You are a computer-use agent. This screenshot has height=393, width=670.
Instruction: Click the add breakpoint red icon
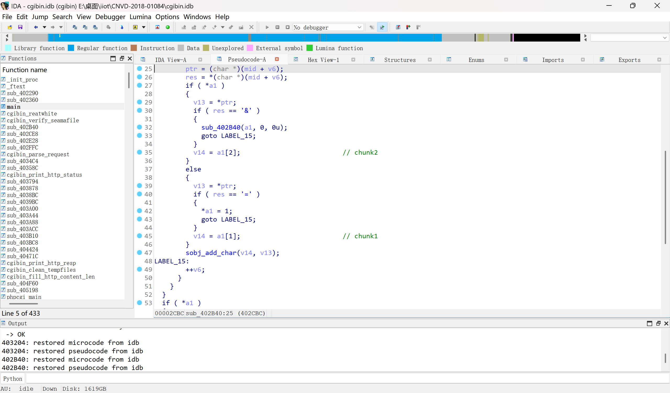click(408, 27)
